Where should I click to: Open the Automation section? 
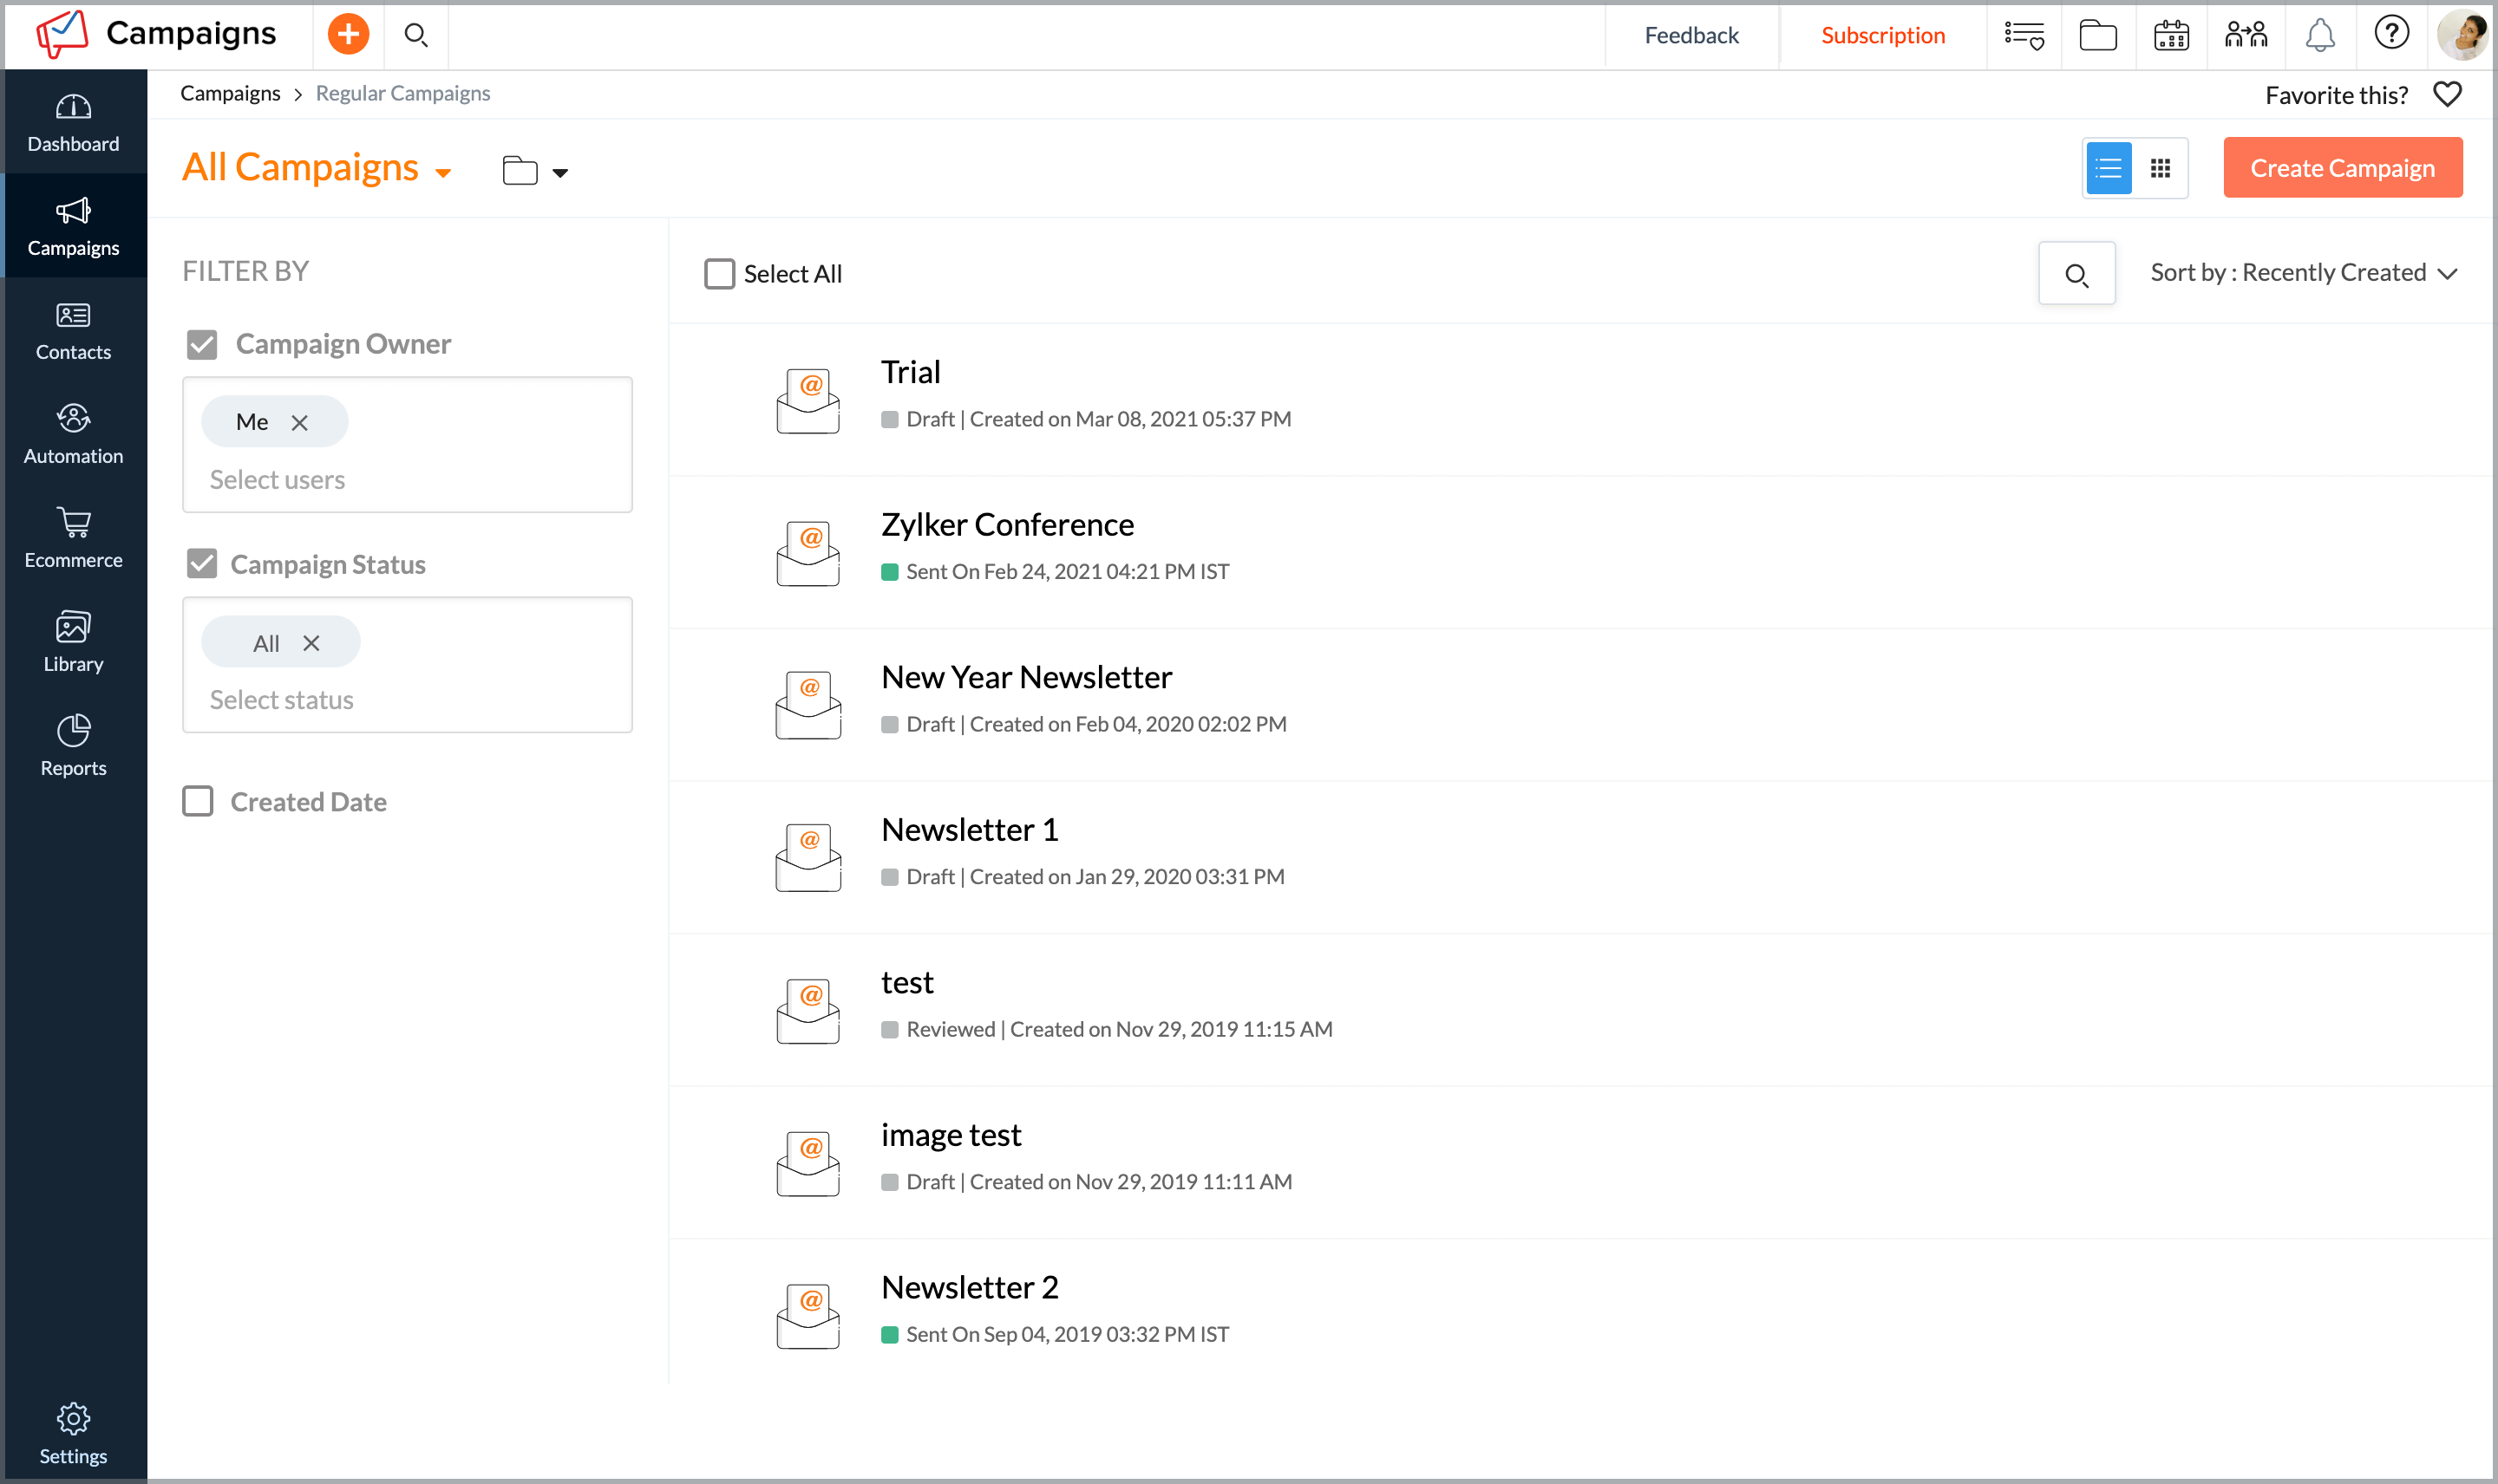72,433
